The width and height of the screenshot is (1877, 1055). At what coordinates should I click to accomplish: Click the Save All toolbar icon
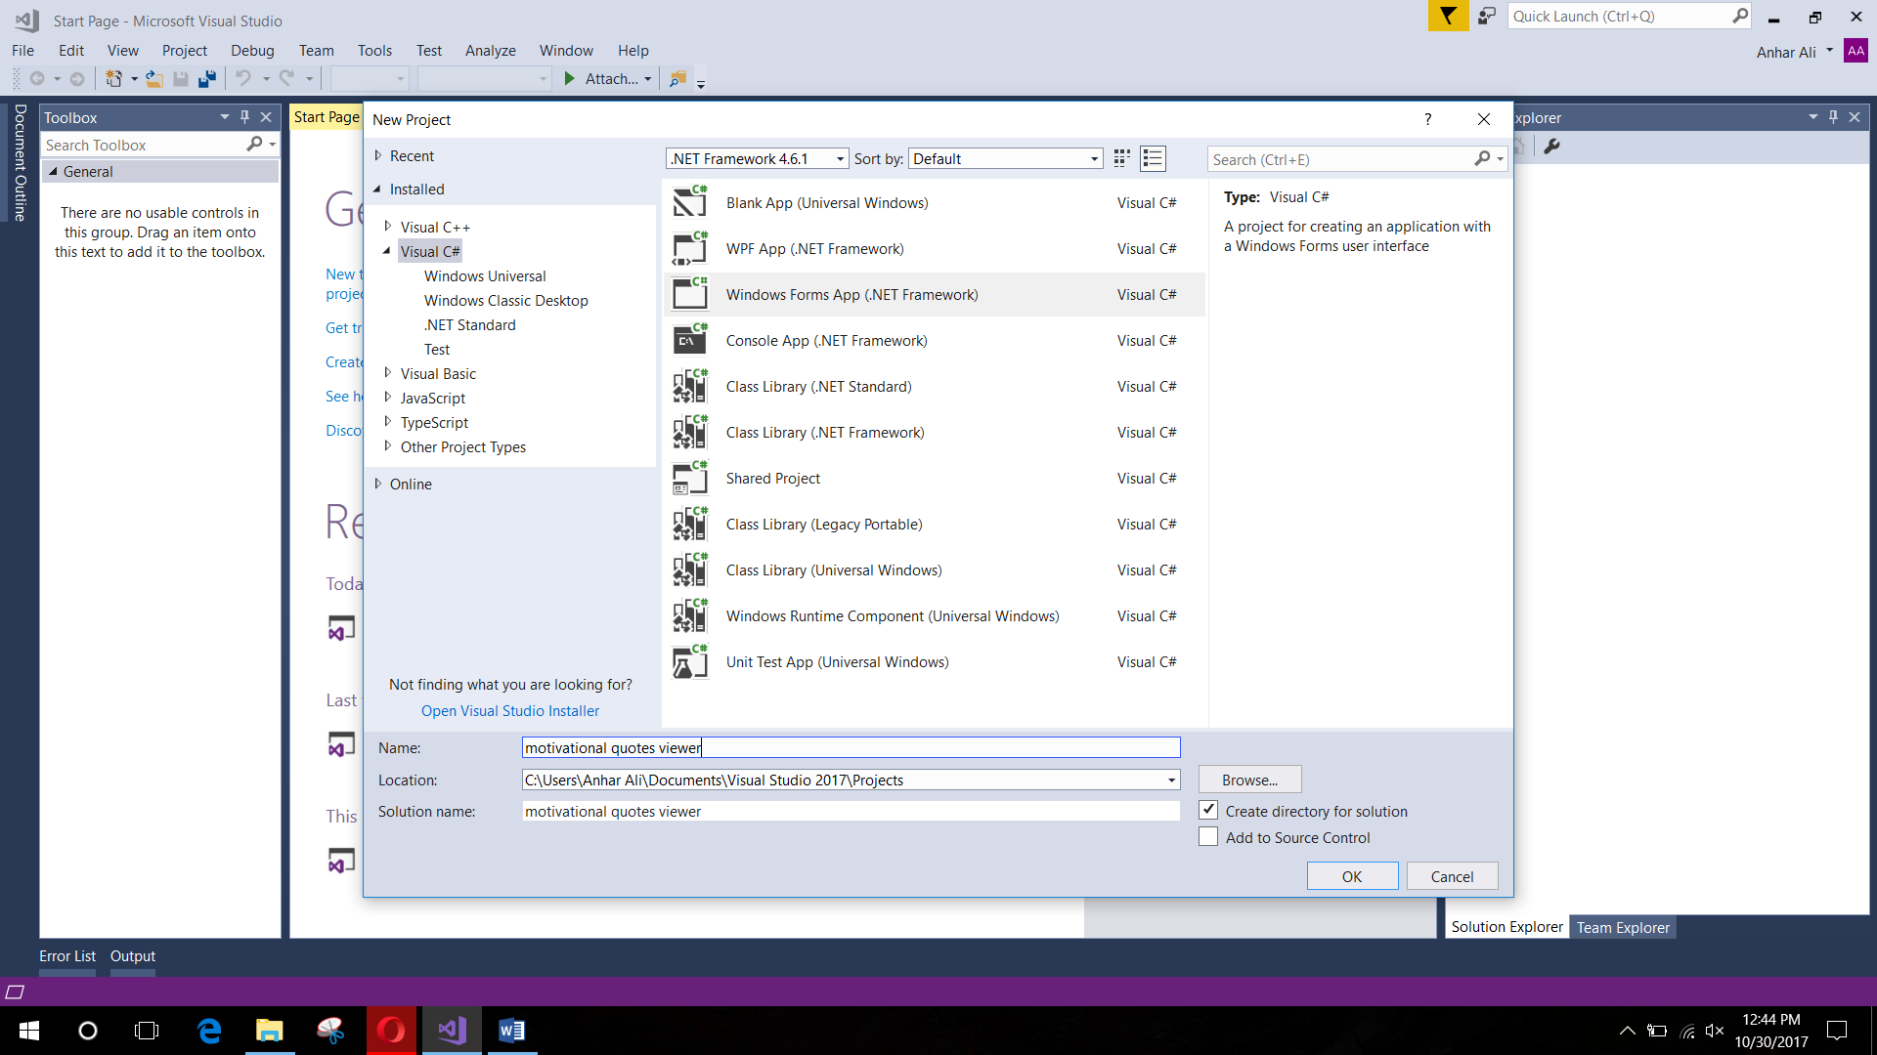coord(206,79)
